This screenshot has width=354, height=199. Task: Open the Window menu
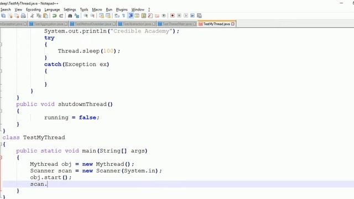click(x=138, y=9)
